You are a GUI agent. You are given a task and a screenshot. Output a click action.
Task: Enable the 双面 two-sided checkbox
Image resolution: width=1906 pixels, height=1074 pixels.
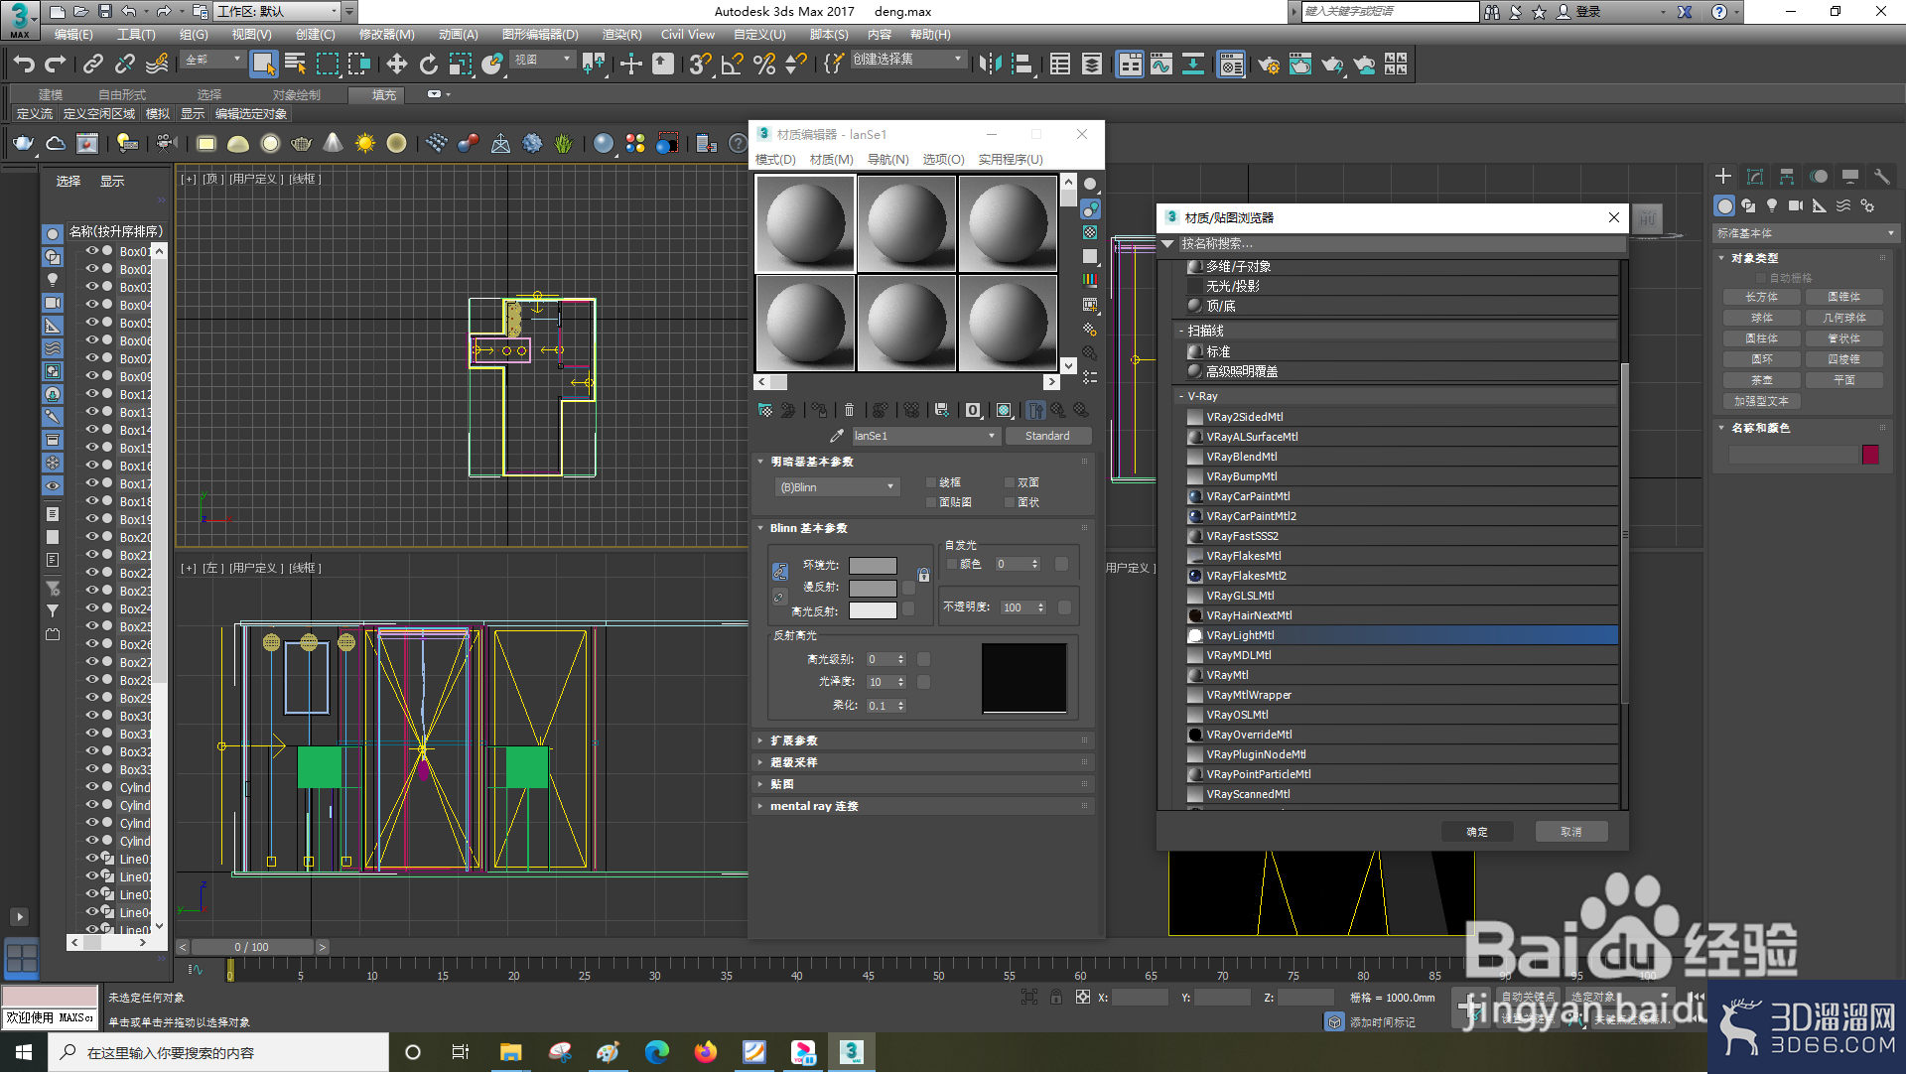tap(1010, 483)
